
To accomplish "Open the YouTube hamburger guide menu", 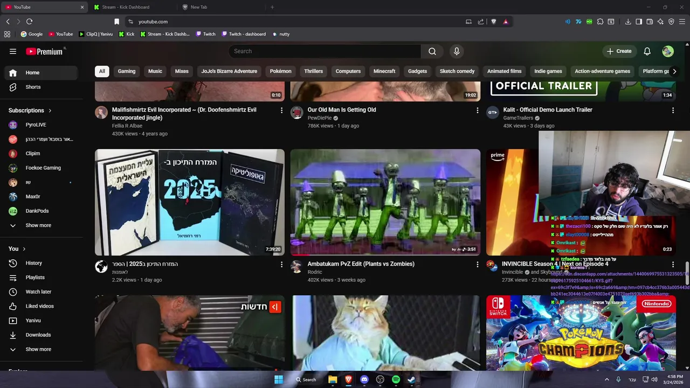I will coord(13,51).
